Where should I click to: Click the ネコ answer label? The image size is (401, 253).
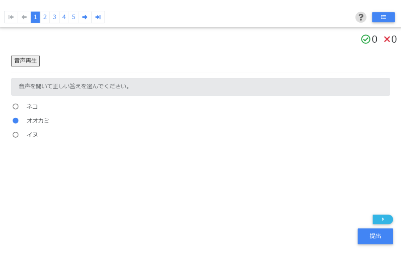tap(32, 106)
